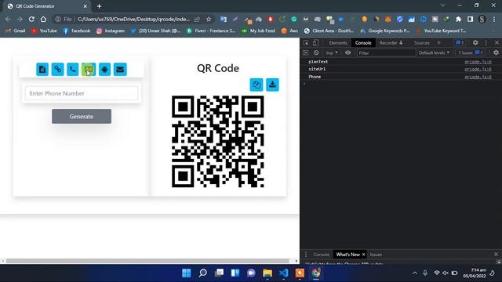The height and width of the screenshot is (282, 502).
Task: Switch to the What's New drawer tab
Action: point(347,255)
